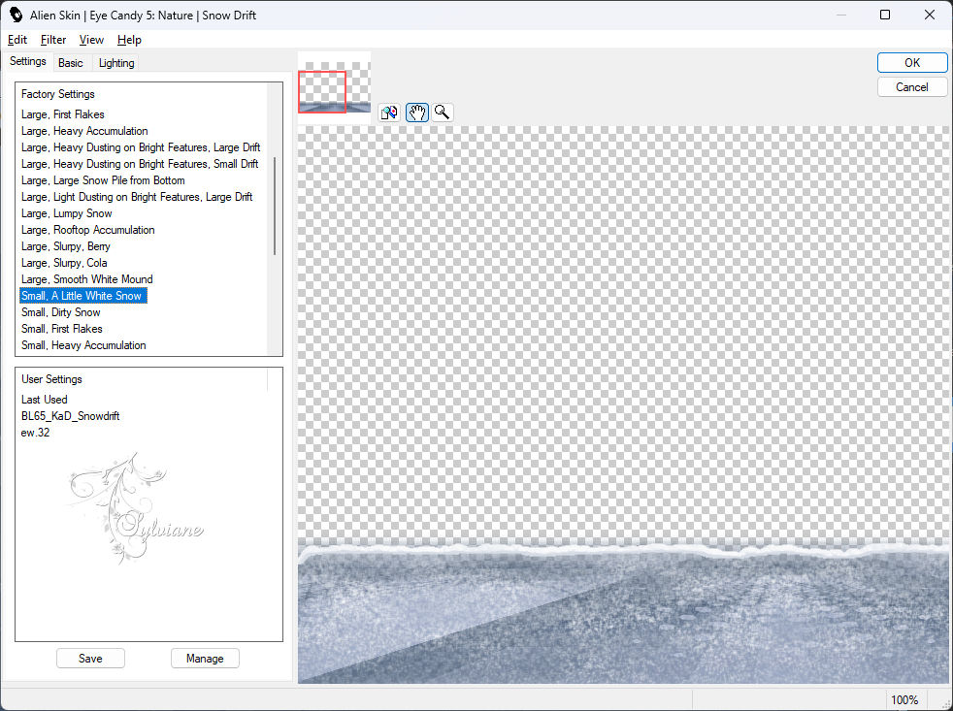Select Small, Heavy Accumulation preset

click(83, 344)
